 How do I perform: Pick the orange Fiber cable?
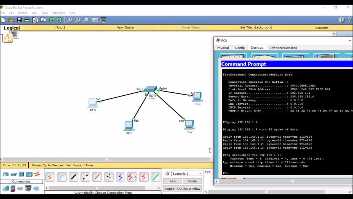(x=97, y=177)
